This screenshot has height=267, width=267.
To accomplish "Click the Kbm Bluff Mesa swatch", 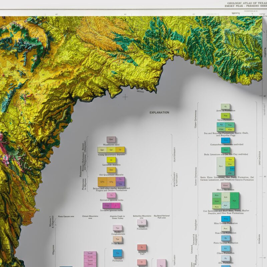I will 217,201.
